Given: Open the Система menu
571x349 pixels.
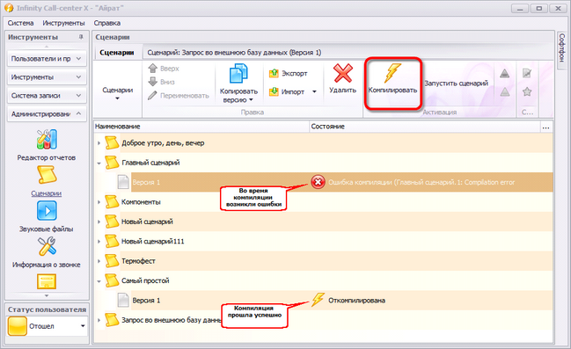Looking at the screenshot, I should 20,23.
